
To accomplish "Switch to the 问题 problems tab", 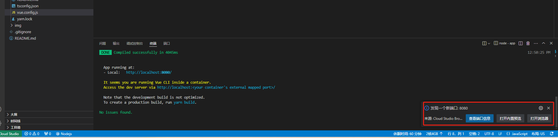I will [103, 43].
